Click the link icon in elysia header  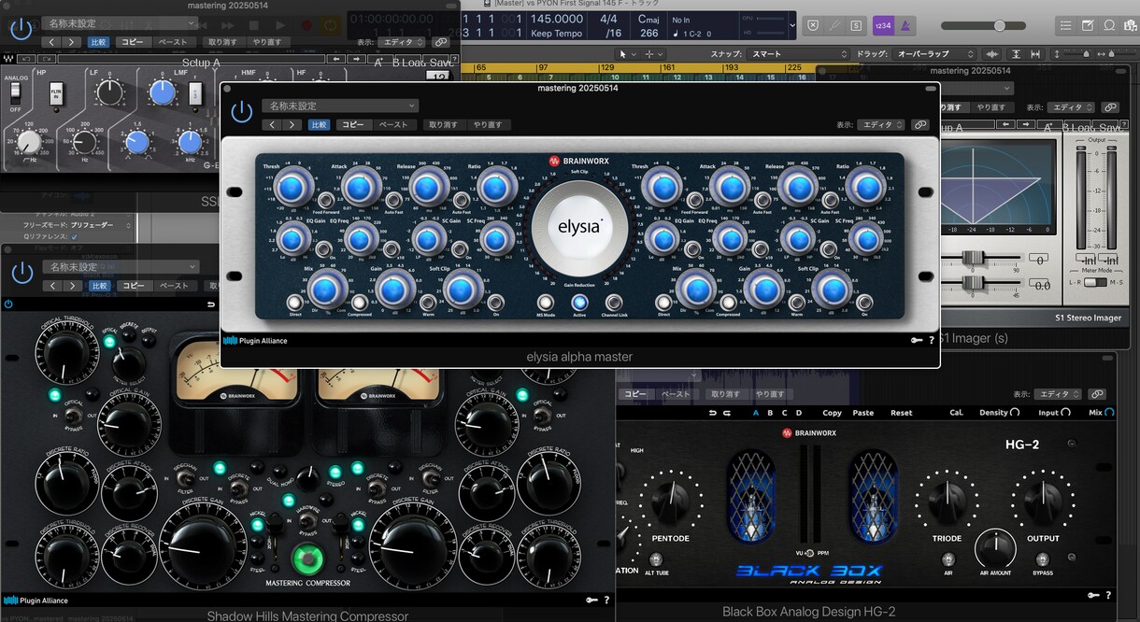[920, 124]
